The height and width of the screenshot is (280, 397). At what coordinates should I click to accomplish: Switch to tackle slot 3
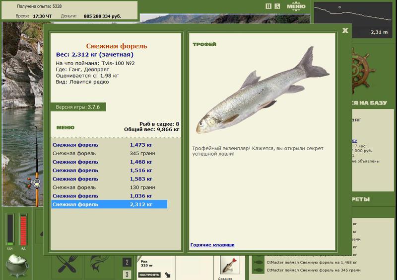pos(127,274)
